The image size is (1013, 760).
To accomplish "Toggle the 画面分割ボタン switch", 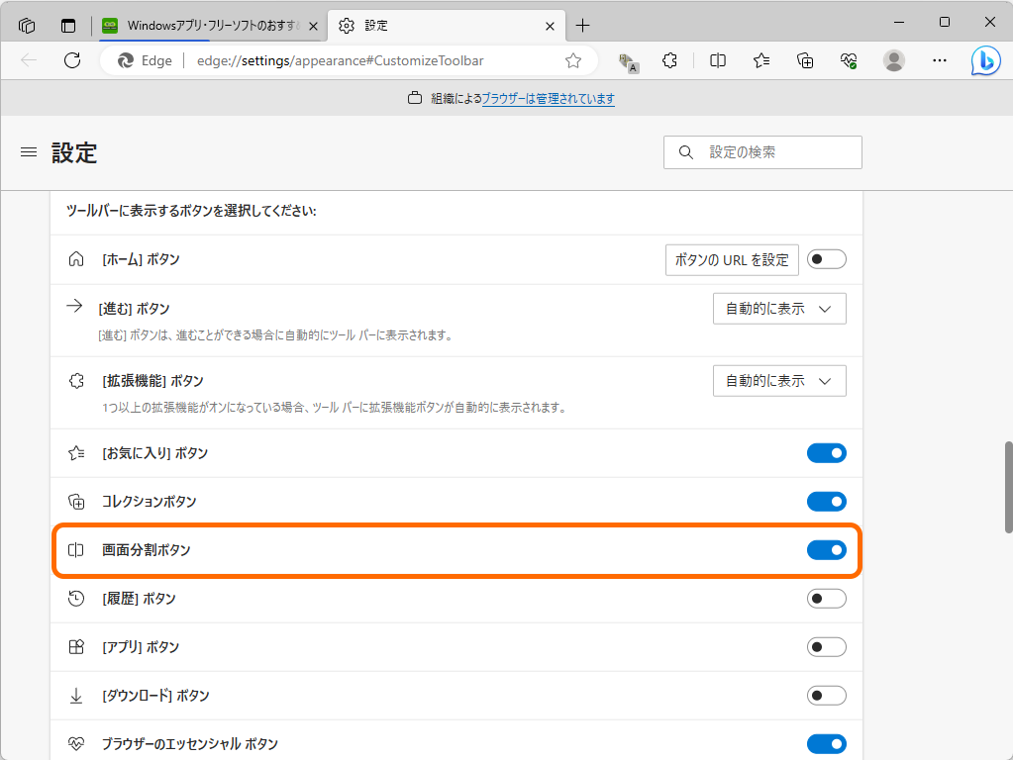I will 826,550.
